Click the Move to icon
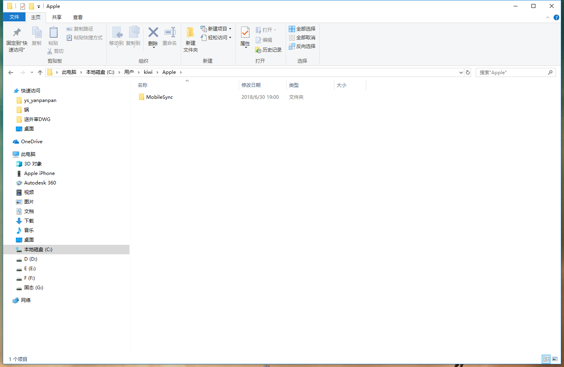This screenshot has width=564, height=367. point(117,33)
